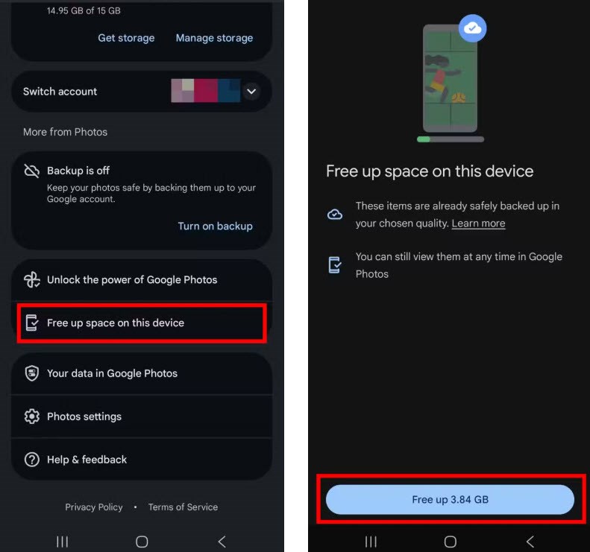Tap the cloud icon beside backed-up items text
This screenshot has height=552, width=590.
point(334,215)
